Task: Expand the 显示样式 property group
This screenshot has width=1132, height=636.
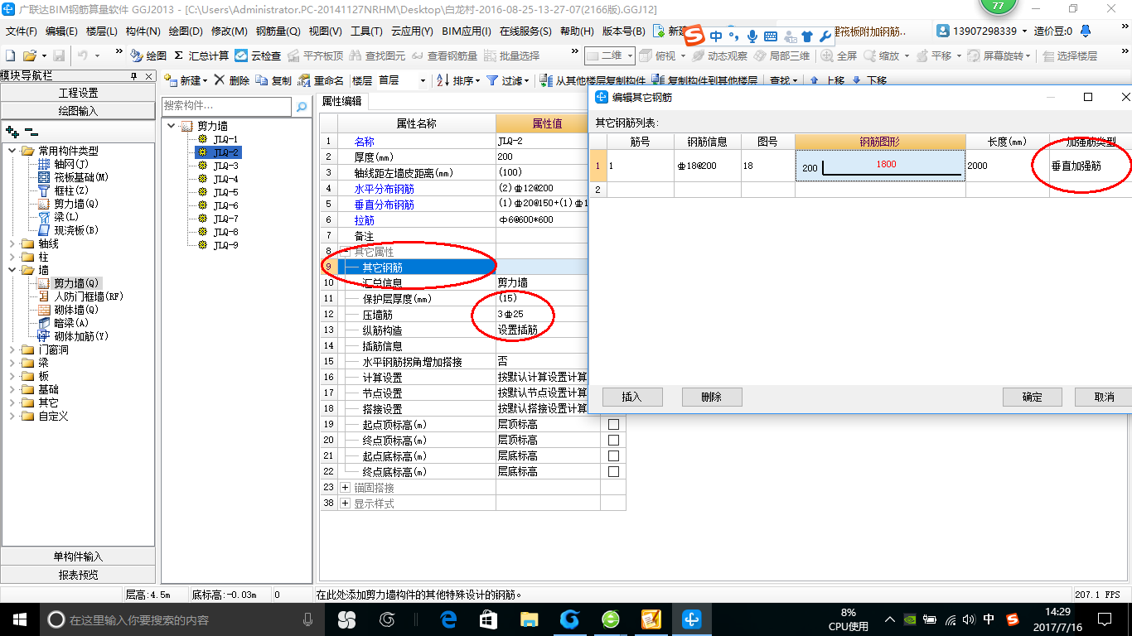Action: (346, 503)
